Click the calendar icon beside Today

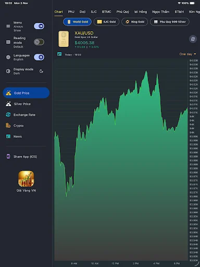click(x=59, y=54)
